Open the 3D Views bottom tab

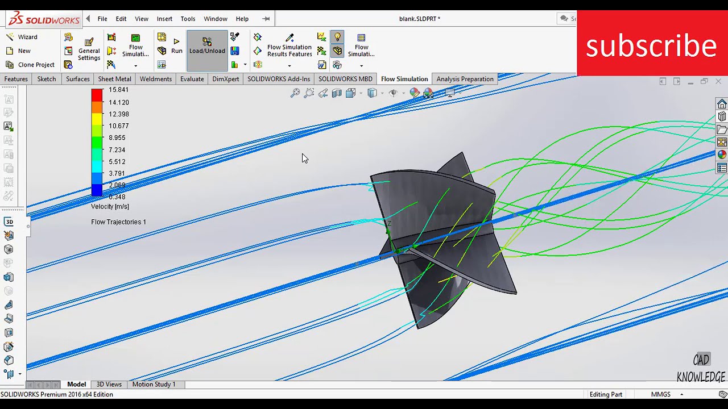coord(109,385)
